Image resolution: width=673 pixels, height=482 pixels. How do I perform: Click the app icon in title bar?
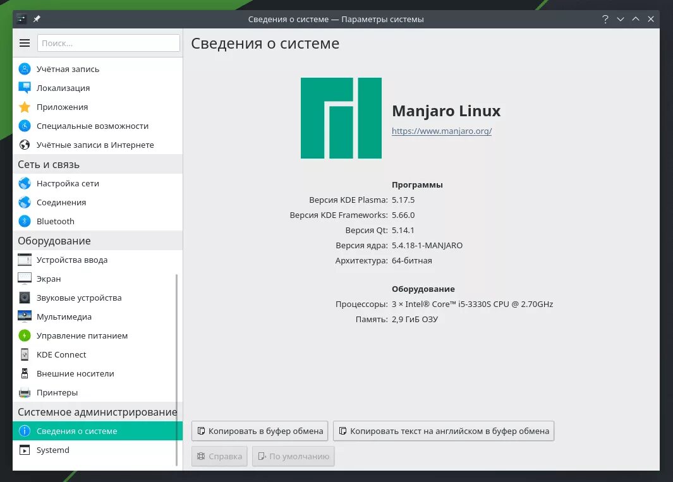21,19
